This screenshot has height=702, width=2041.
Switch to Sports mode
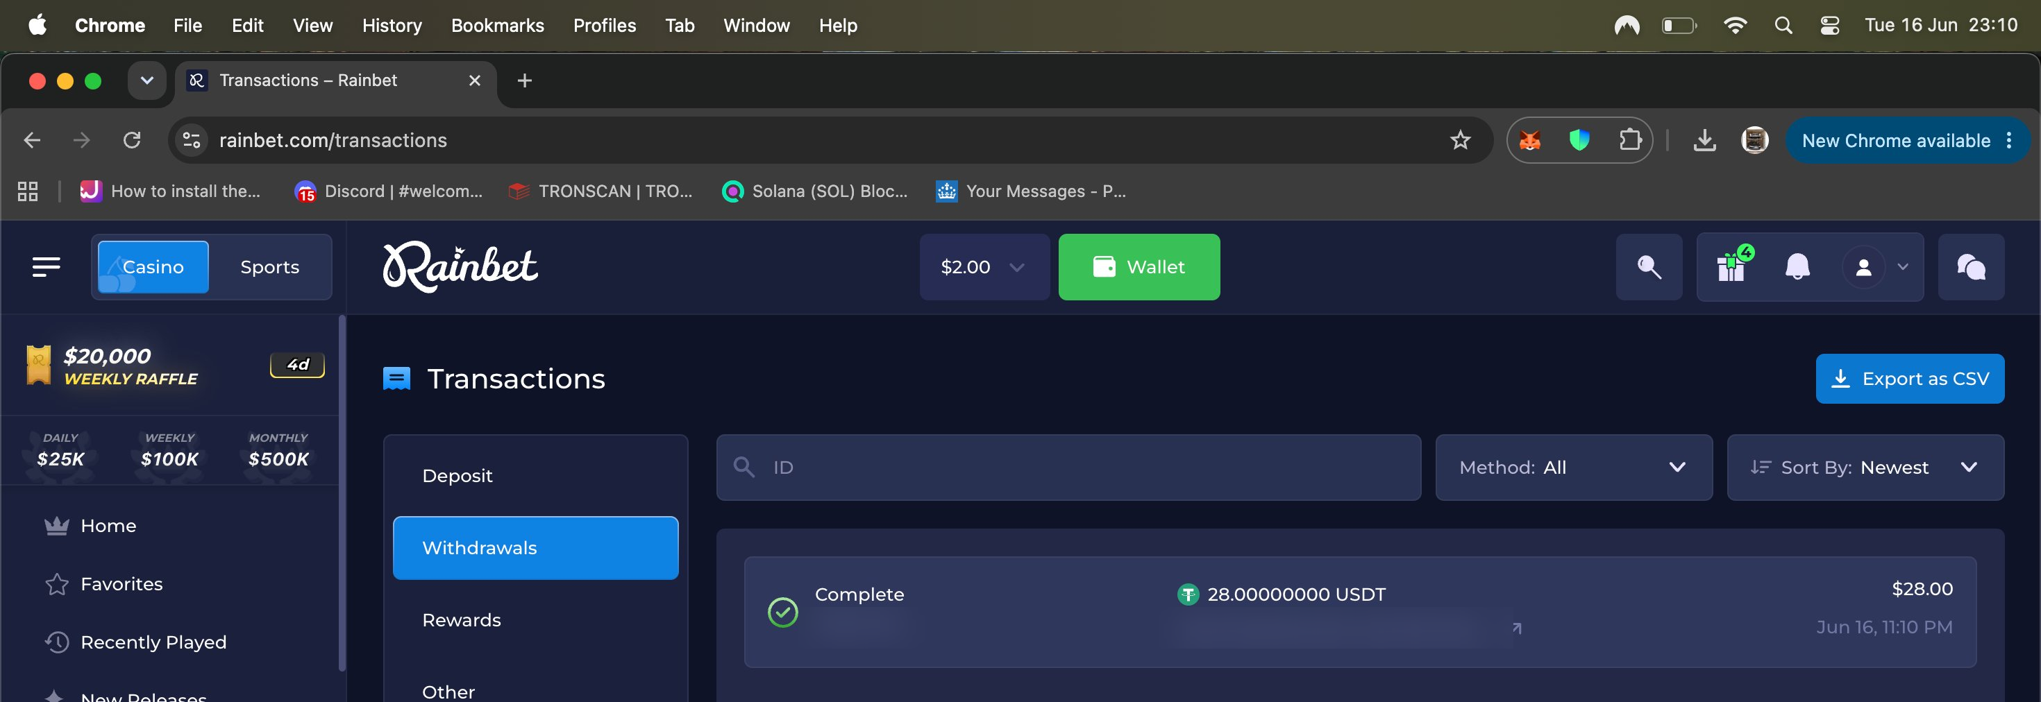pos(269,266)
